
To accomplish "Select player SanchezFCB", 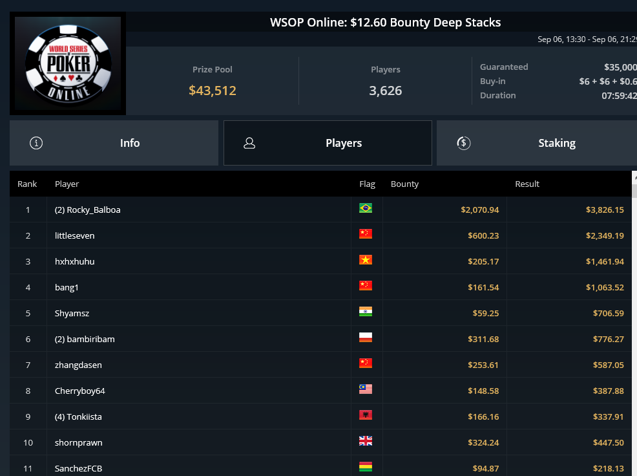I will [78, 469].
